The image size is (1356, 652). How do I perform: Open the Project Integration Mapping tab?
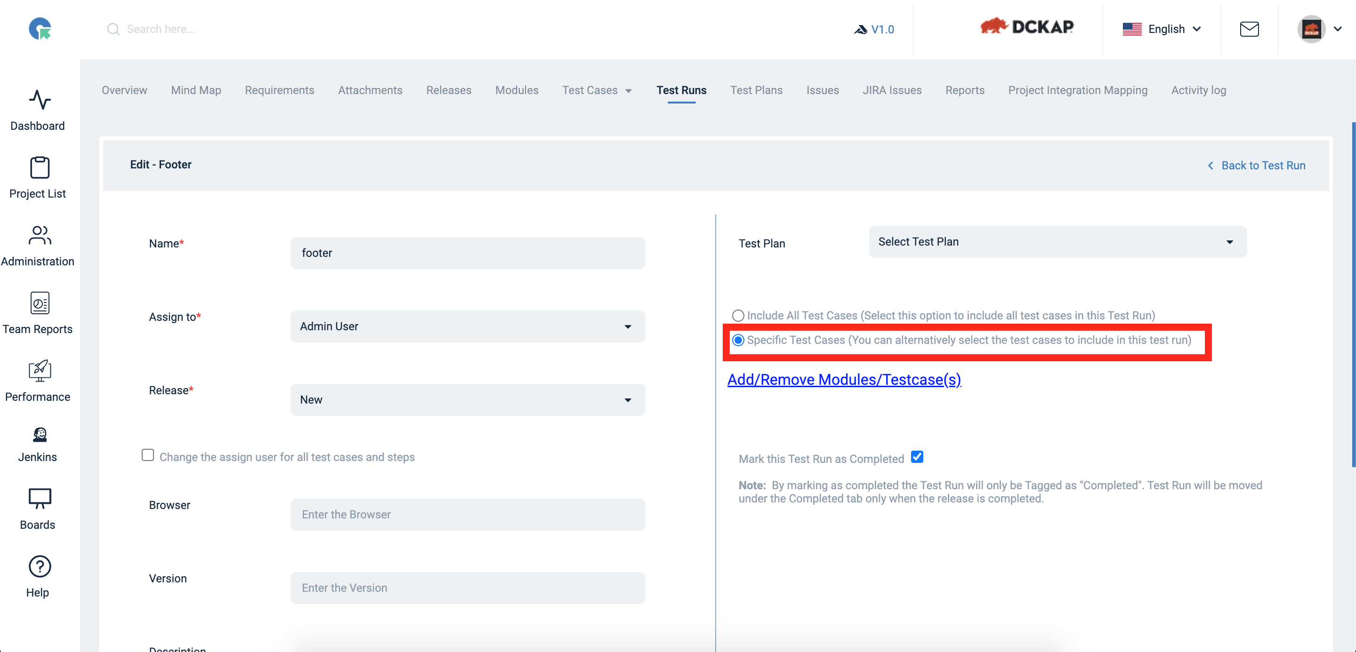pyautogui.click(x=1078, y=90)
